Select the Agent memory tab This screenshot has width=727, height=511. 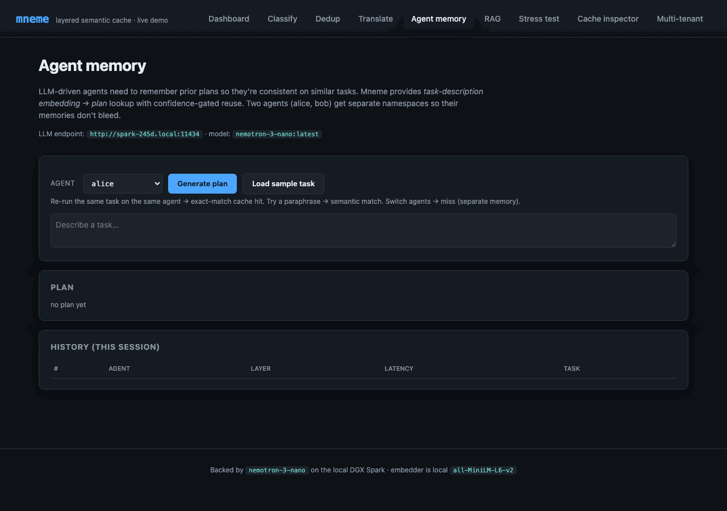[x=438, y=19]
